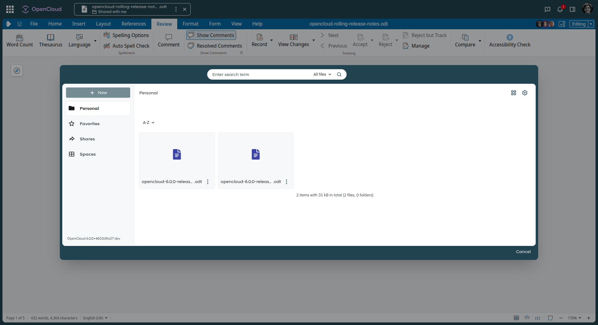Open the Compare documents tool
The height and width of the screenshot is (325, 598).
coord(465,41)
